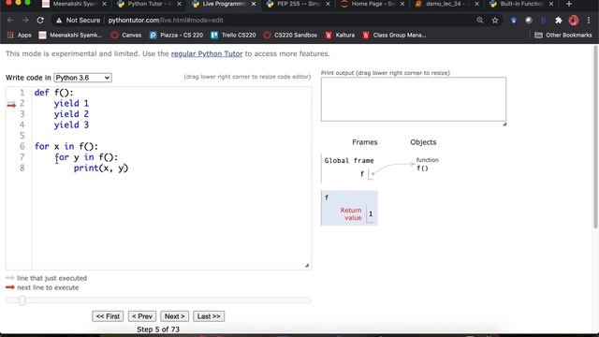
Task: Click the Print output resize corner handle
Action: [504, 124]
